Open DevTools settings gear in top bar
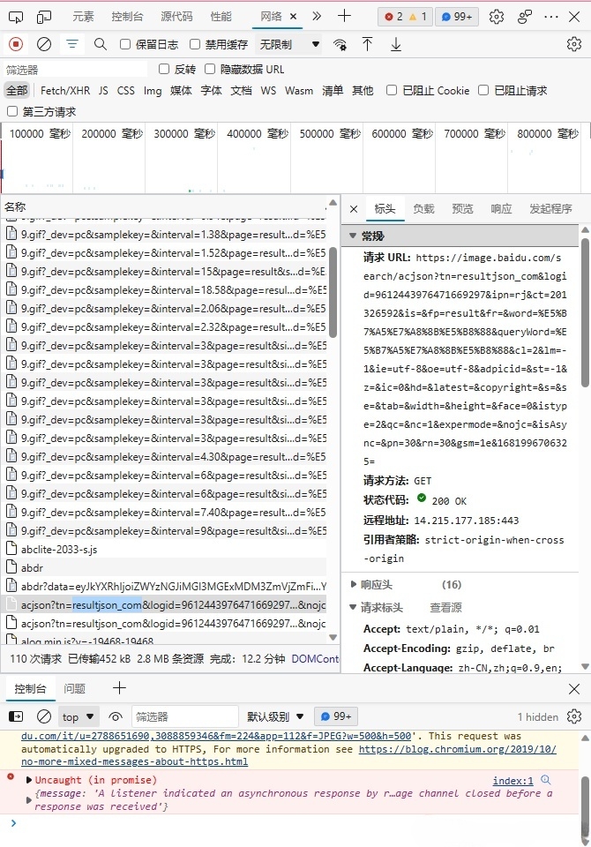Screen dimensions: 591x847 [x=497, y=16]
